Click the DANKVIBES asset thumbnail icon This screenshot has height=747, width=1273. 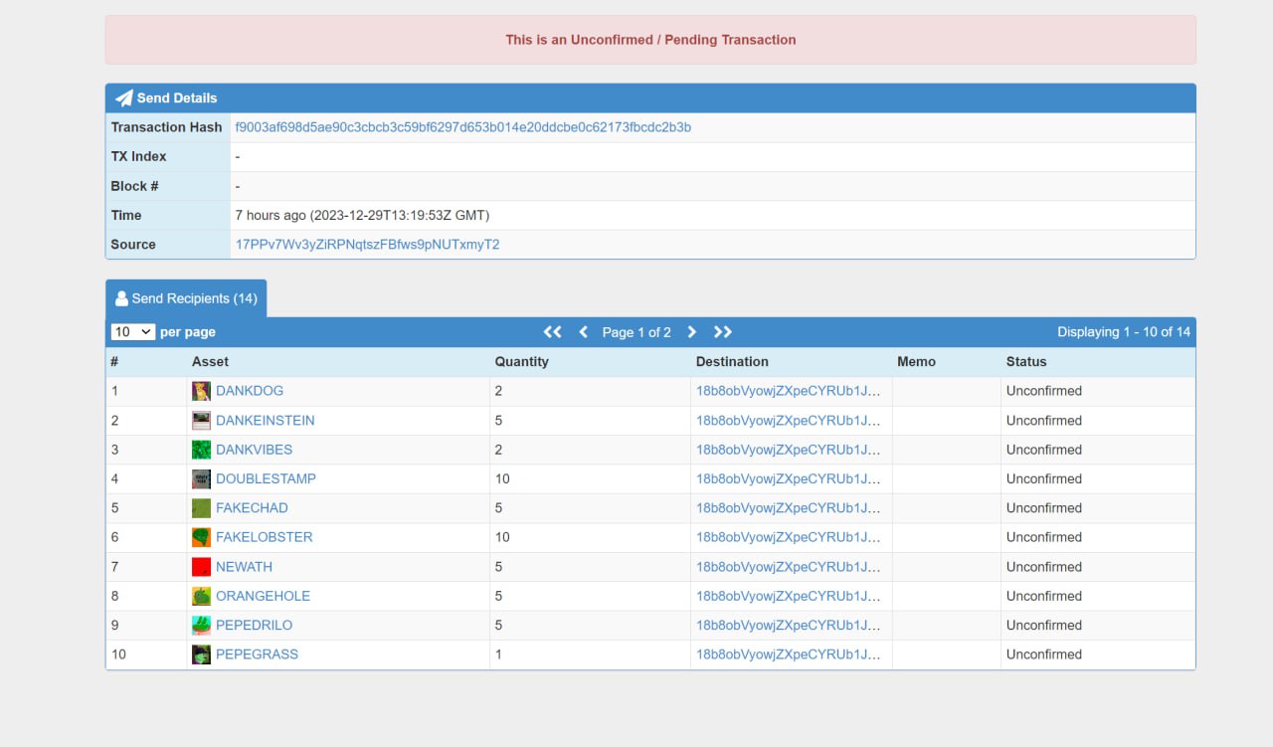coord(201,450)
